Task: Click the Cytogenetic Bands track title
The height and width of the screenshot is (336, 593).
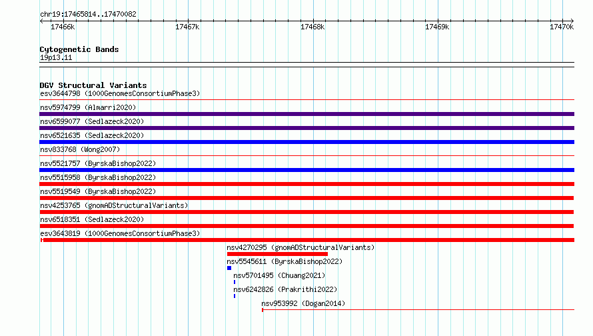Action: click(79, 49)
